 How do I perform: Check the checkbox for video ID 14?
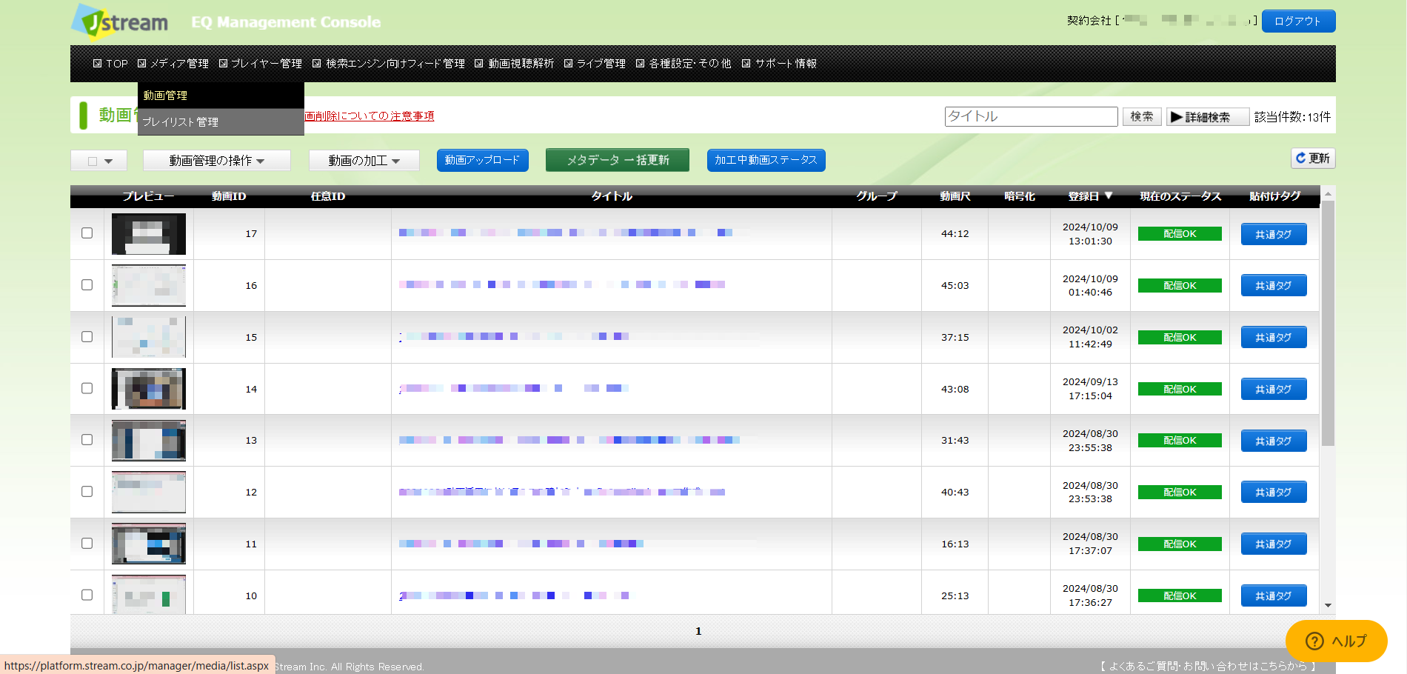pyautogui.click(x=87, y=388)
